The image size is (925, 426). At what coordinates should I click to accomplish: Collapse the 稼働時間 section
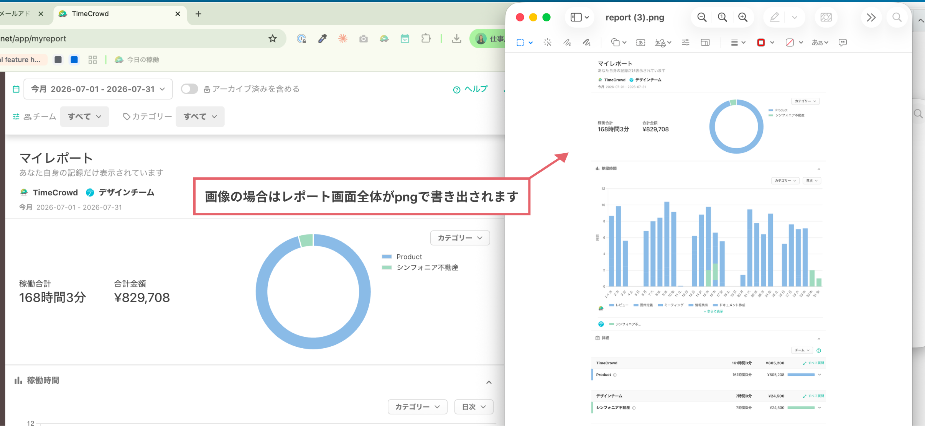[x=489, y=382]
